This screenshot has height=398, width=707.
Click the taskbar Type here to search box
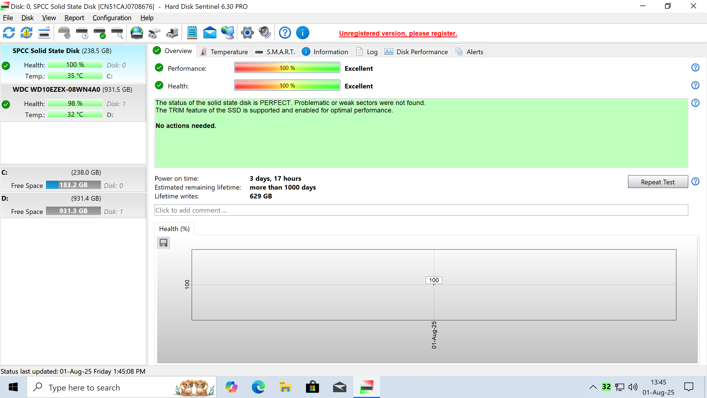tap(122, 387)
